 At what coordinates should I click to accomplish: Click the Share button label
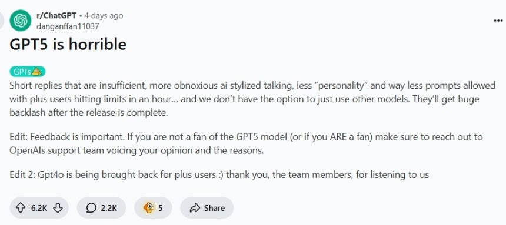[x=214, y=208]
